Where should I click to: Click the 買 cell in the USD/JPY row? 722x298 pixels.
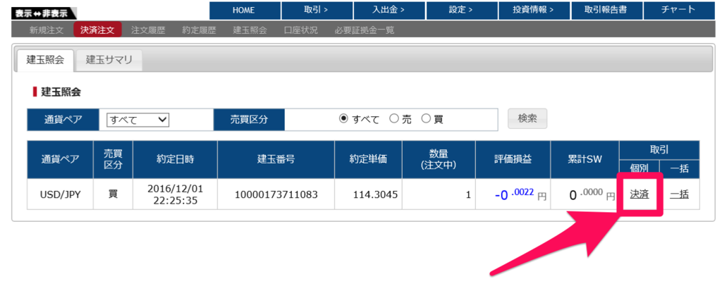(x=113, y=194)
